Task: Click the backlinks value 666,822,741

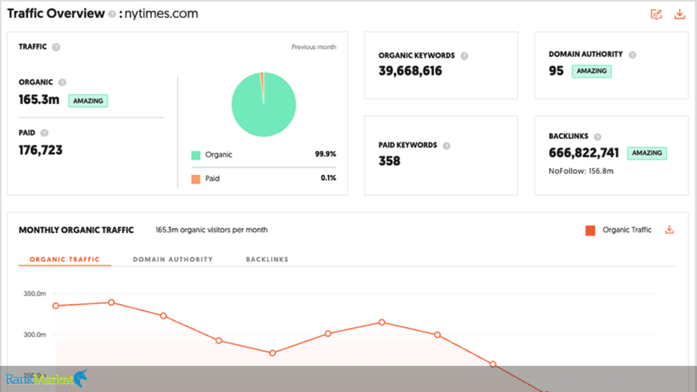Action: click(584, 153)
